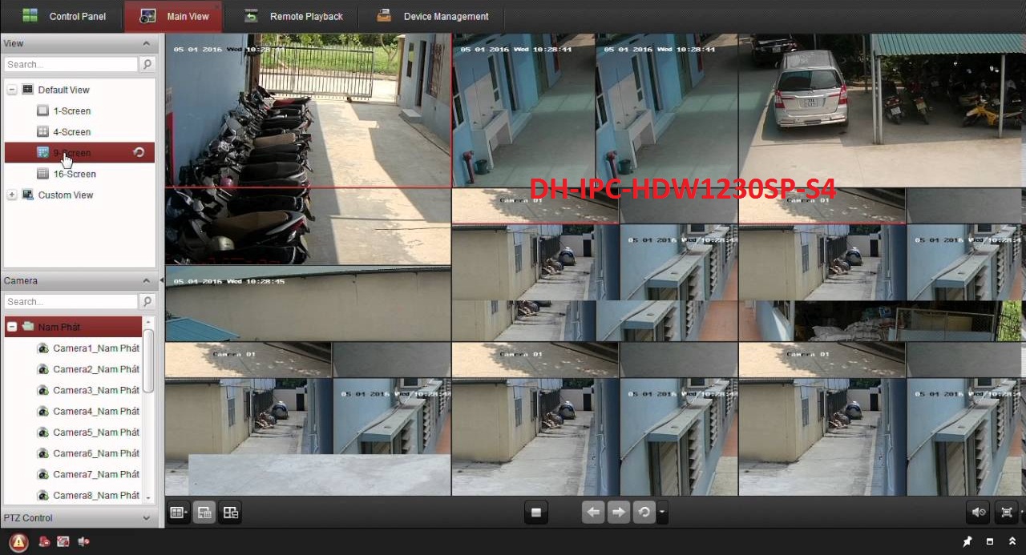Go to the previous camera page arrow

[592, 513]
